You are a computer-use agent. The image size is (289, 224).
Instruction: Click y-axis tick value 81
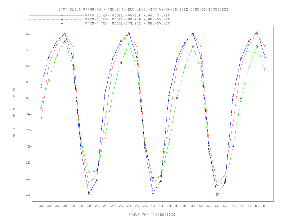coord(28,98)
